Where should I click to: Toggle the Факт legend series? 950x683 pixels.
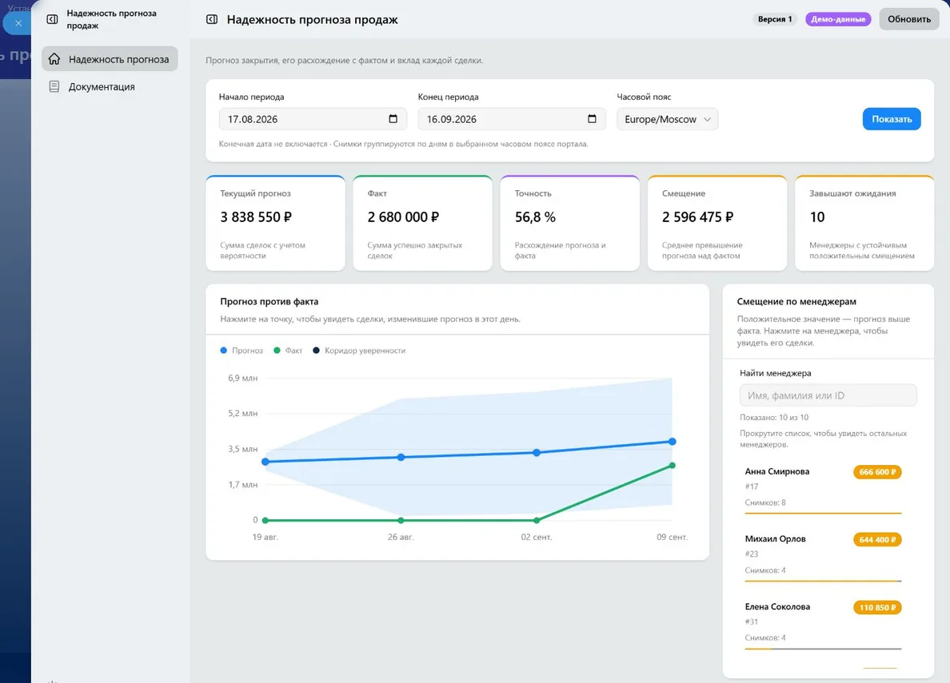point(288,351)
